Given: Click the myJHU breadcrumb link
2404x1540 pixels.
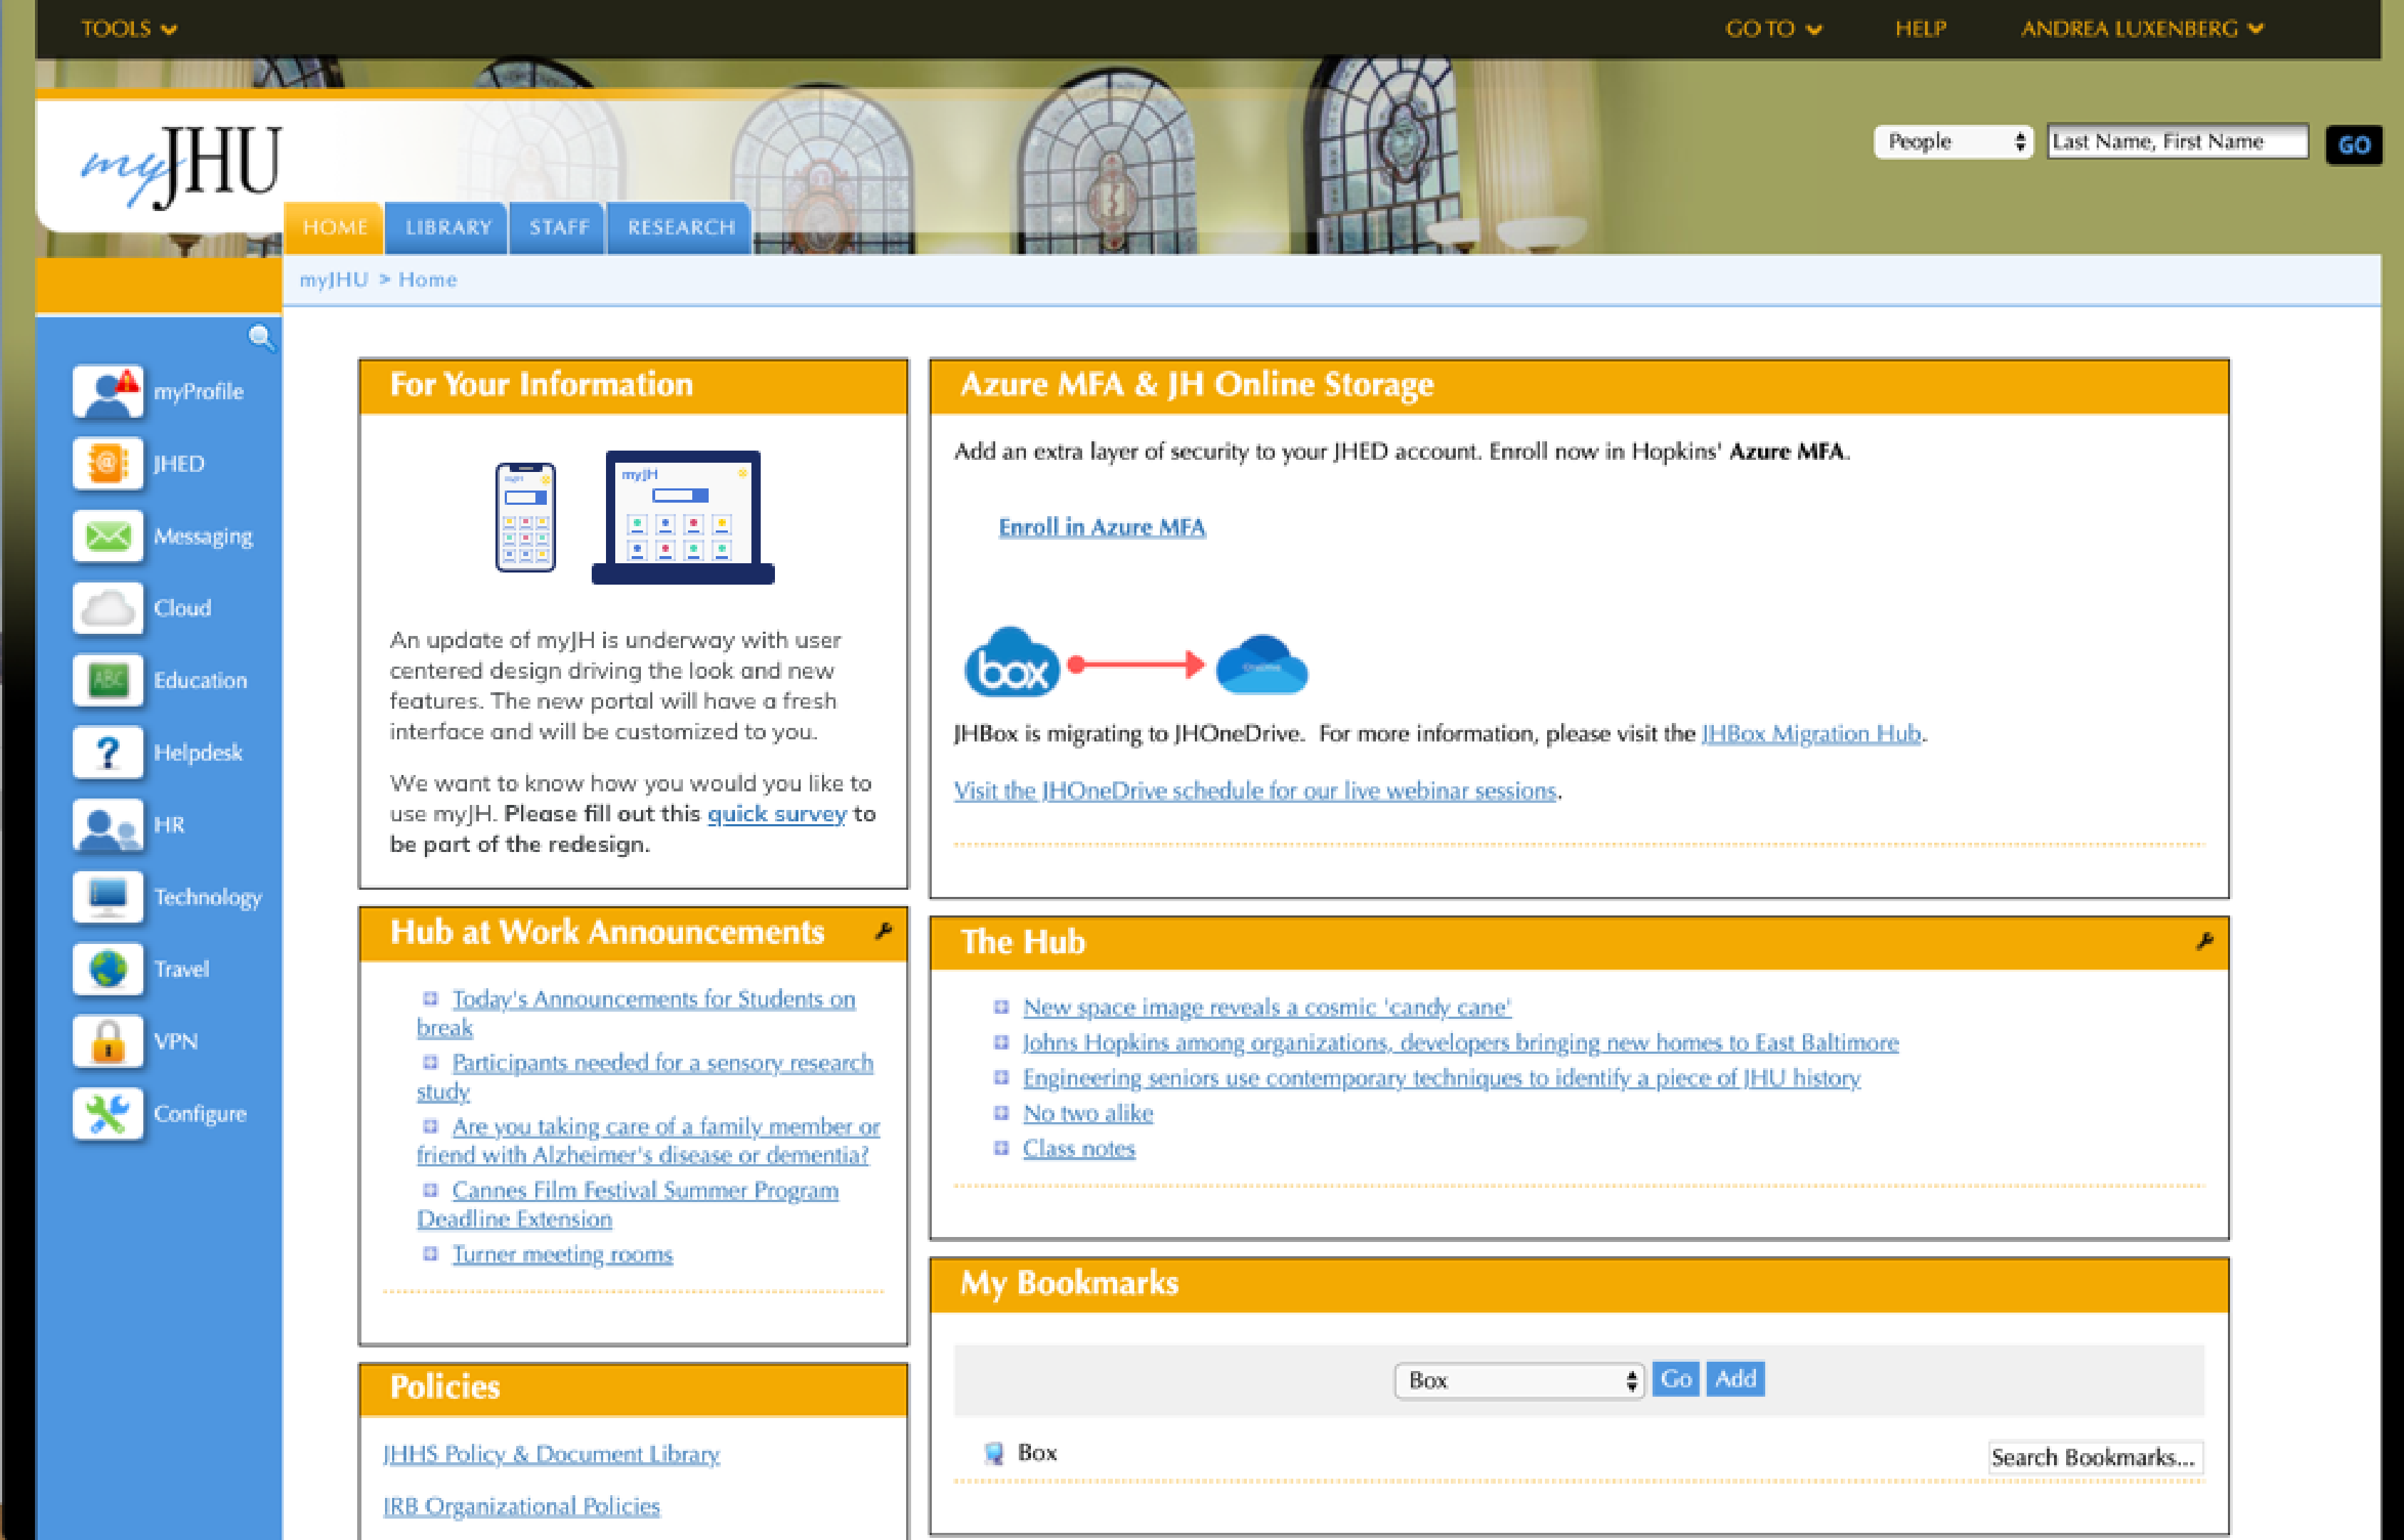Looking at the screenshot, I should click(334, 279).
